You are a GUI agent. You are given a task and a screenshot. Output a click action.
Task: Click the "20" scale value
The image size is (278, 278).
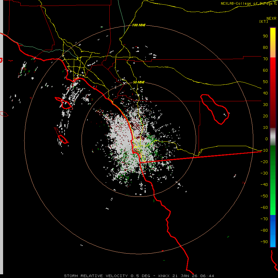(x=265, y=116)
